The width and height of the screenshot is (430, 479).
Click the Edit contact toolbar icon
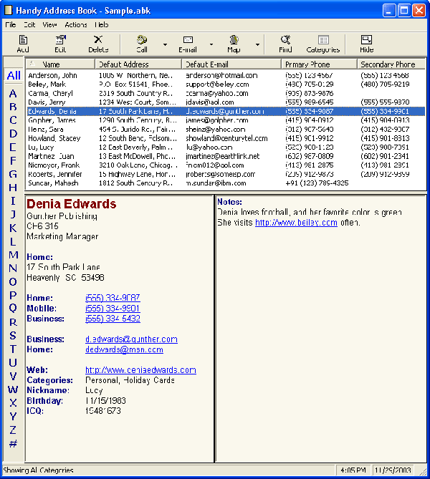[60, 40]
